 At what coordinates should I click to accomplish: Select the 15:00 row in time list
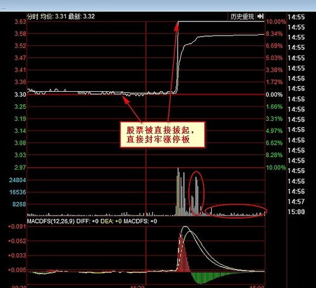tap(296, 211)
